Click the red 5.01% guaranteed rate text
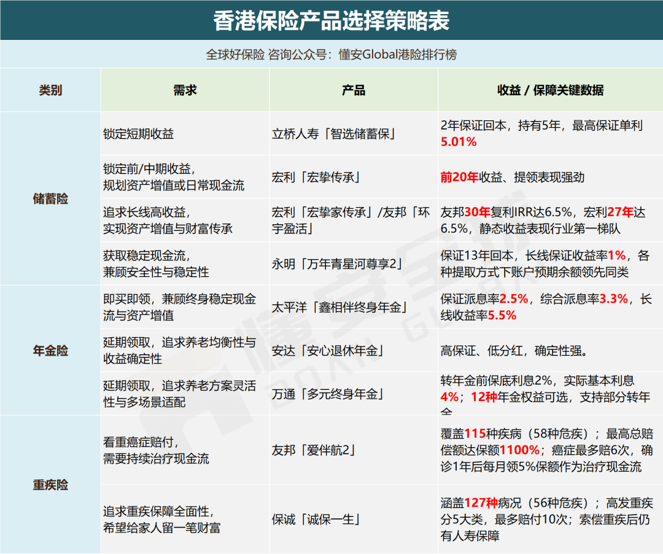 pos(459,142)
